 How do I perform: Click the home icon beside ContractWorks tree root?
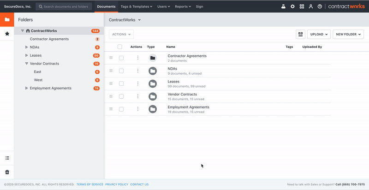pyautogui.click(x=28, y=31)
